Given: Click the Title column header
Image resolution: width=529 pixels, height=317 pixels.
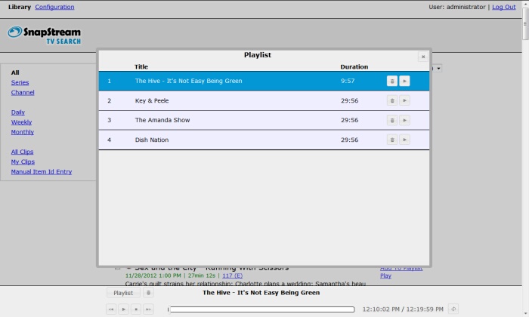Looking at the screenshot, I should (x=141, y=66).
